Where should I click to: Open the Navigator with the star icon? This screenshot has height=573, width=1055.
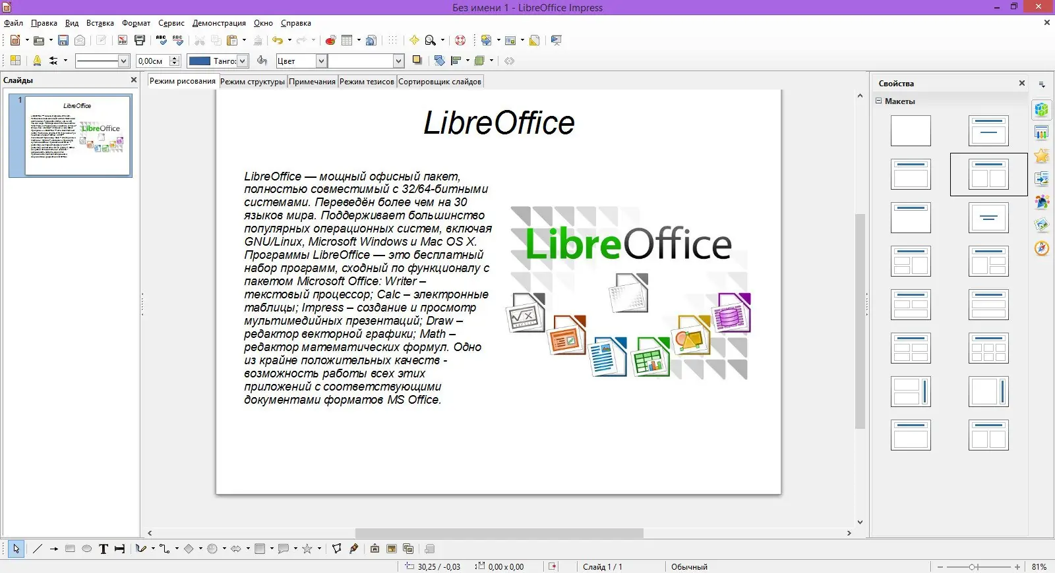(414, 40)
